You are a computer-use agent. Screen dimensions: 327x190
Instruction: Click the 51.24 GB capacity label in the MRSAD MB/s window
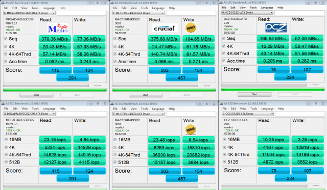click(x=11, y=33)
